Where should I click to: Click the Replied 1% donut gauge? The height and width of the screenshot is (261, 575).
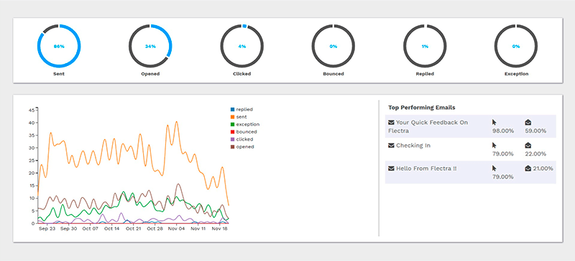tap(425, 47)
